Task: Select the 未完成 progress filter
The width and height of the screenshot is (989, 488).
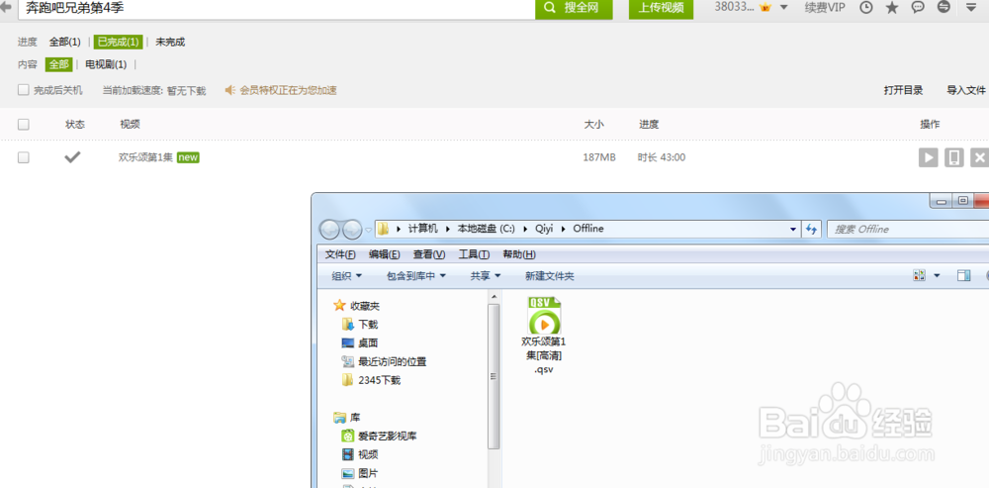Action: (x=170, y=43)
